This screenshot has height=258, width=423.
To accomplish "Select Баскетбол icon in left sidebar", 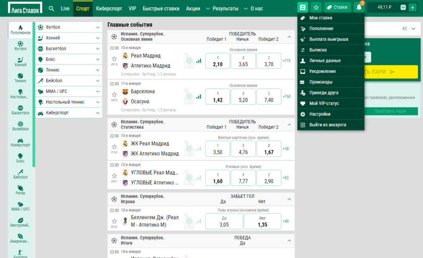I will [x=21, y=110].
